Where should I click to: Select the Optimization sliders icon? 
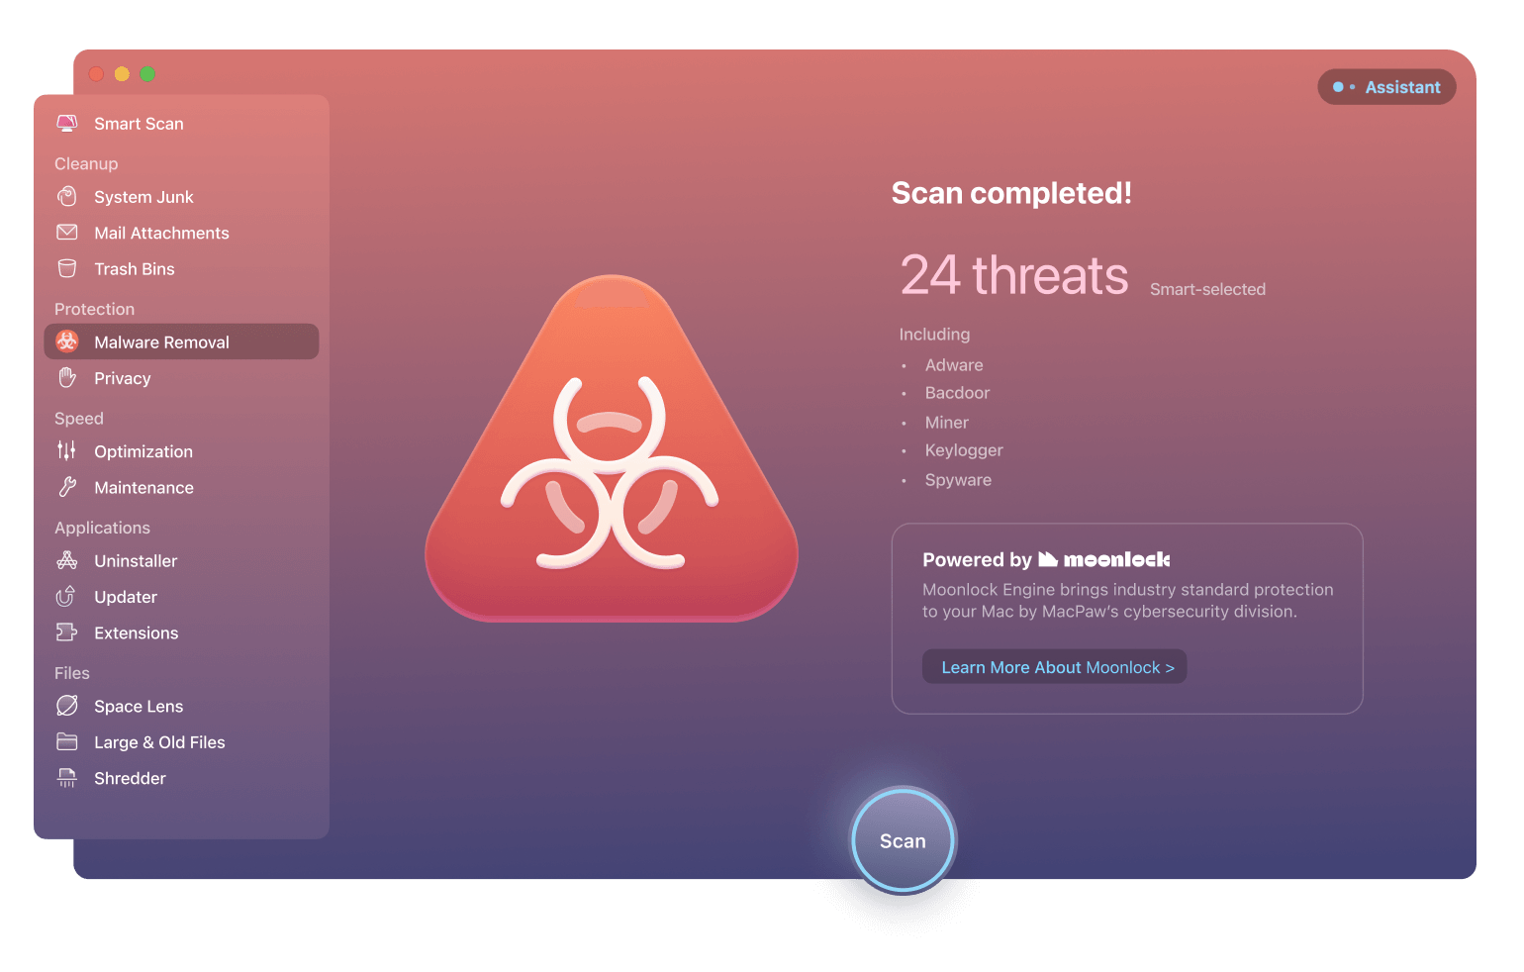click(x=66, y=451)
